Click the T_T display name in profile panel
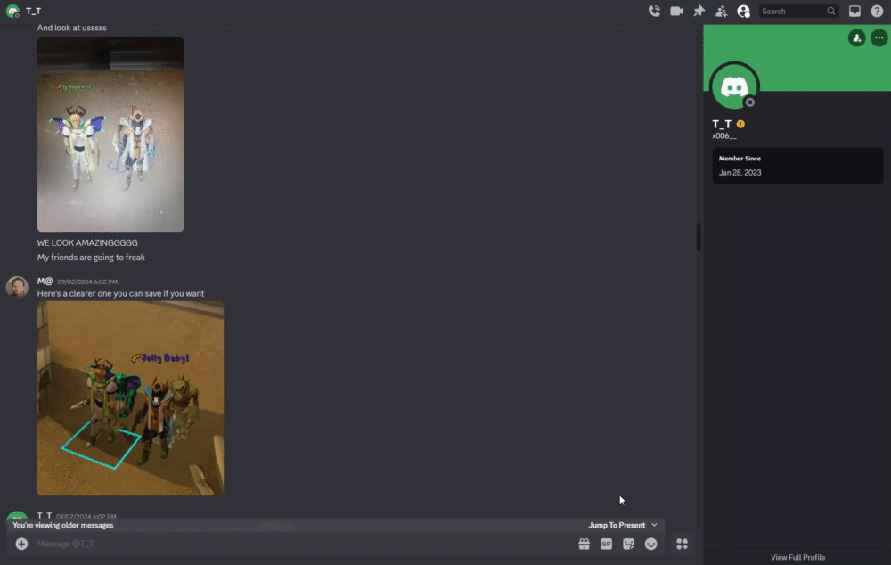The height and width of the screenshot is (565, 891). [722, 124]
